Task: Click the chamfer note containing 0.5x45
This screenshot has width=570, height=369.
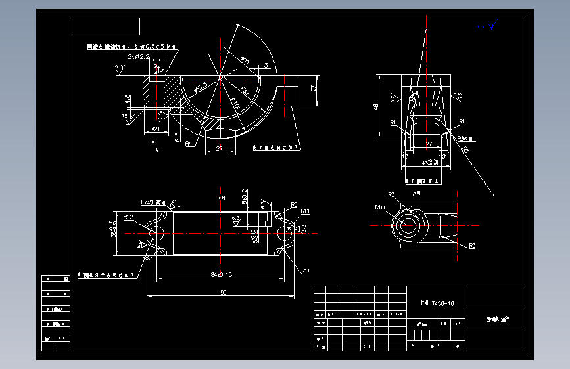Action: (131, 47)
